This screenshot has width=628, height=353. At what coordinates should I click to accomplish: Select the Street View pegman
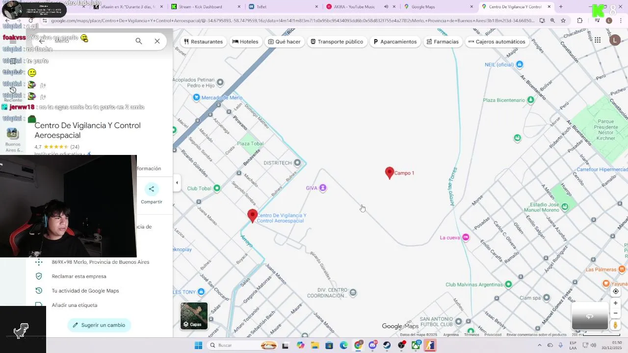tap(615, 325)
